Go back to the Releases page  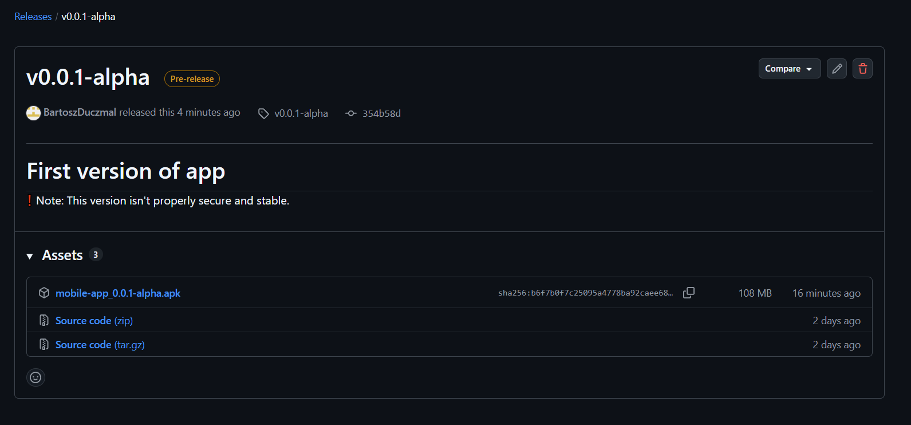point(33,17)
